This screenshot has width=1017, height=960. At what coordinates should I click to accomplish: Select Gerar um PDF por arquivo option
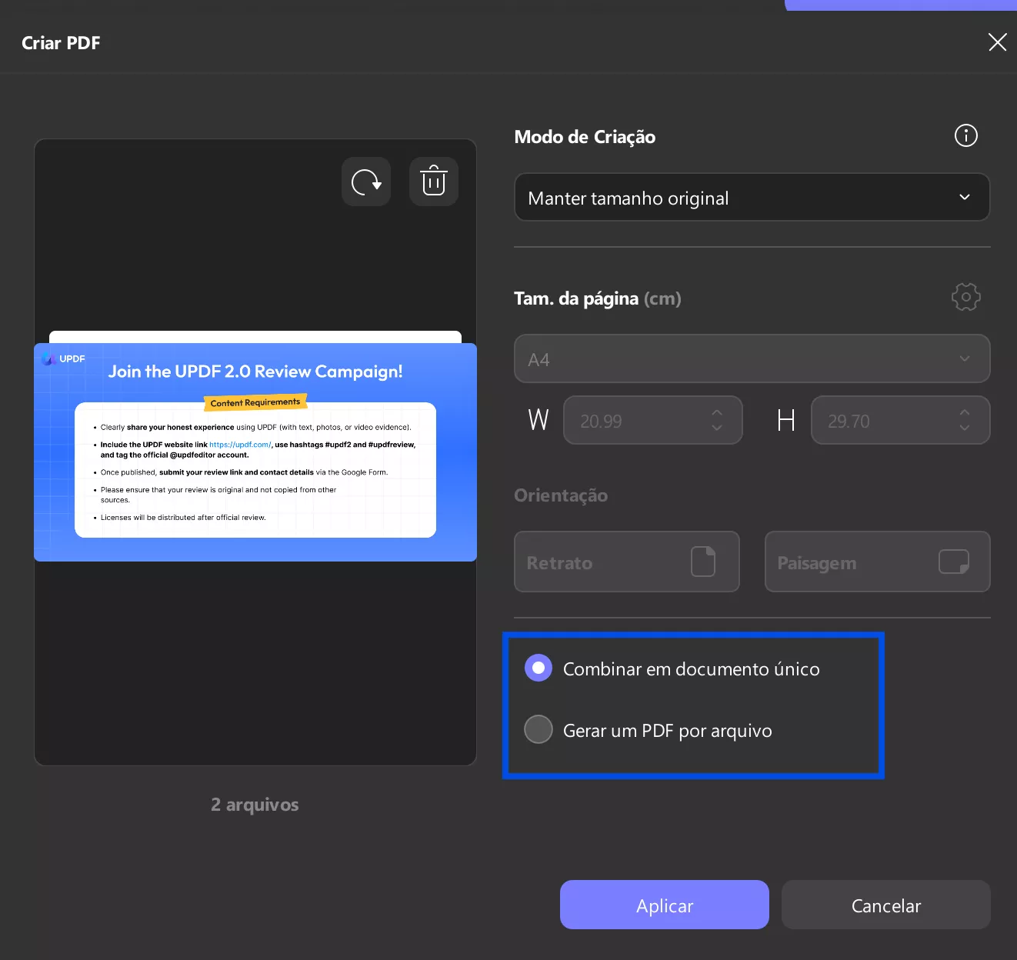(538, 729)
